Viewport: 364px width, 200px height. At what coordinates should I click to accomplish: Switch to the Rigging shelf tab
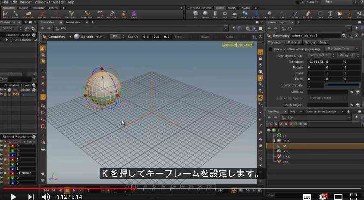pyautogui.click(x=23, y=8)
